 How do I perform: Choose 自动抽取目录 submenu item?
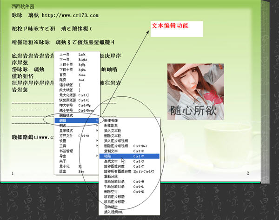pyautogui.click(x=129, y=182)
